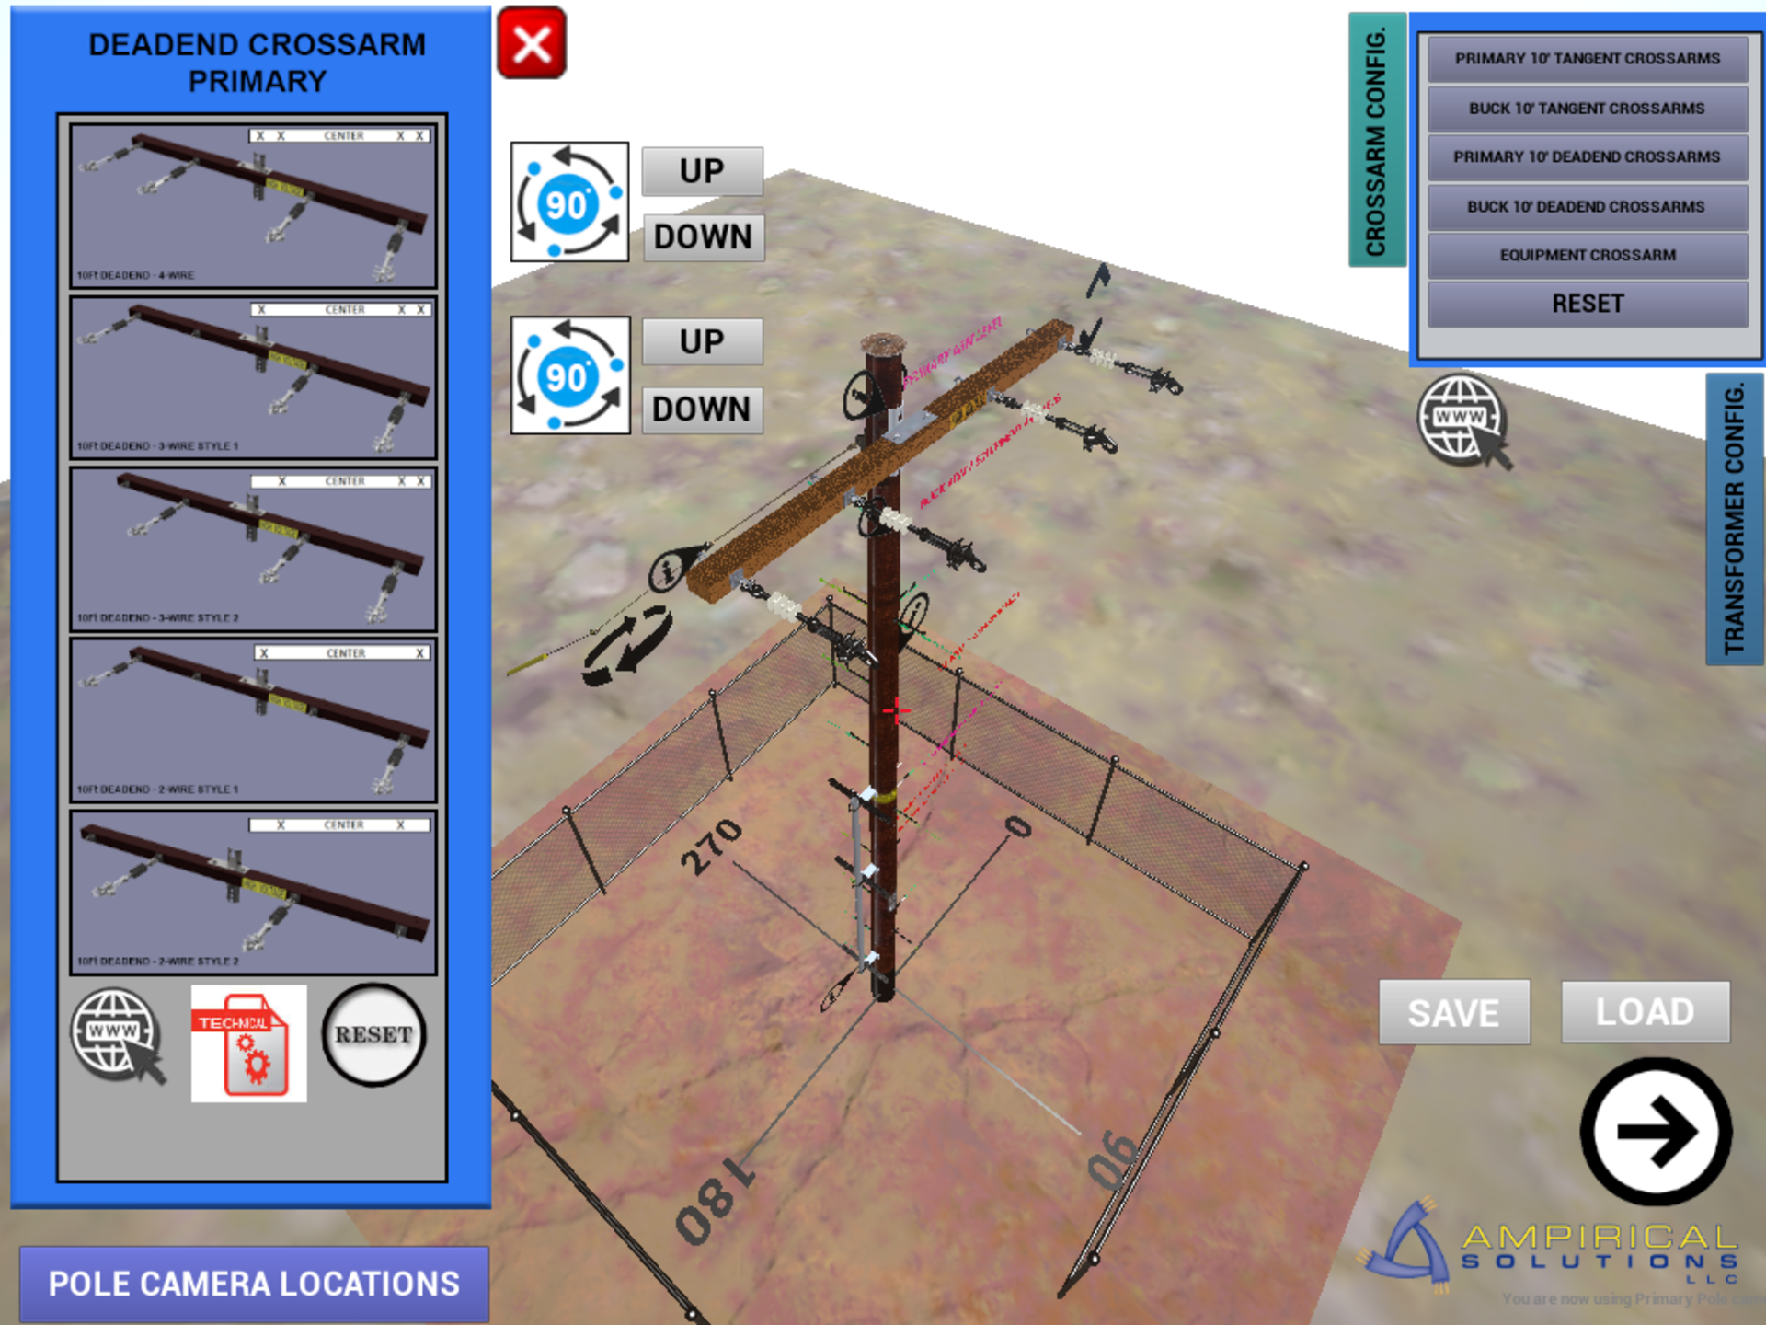Collapse the Crossarm Config side tab

(x=1376, y=140)
